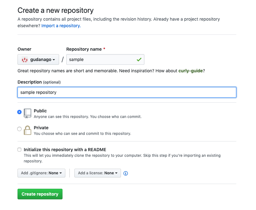The image size is (256, 210).
Task: Click the gudanago owner avatar icon
Action: point(25,59)
